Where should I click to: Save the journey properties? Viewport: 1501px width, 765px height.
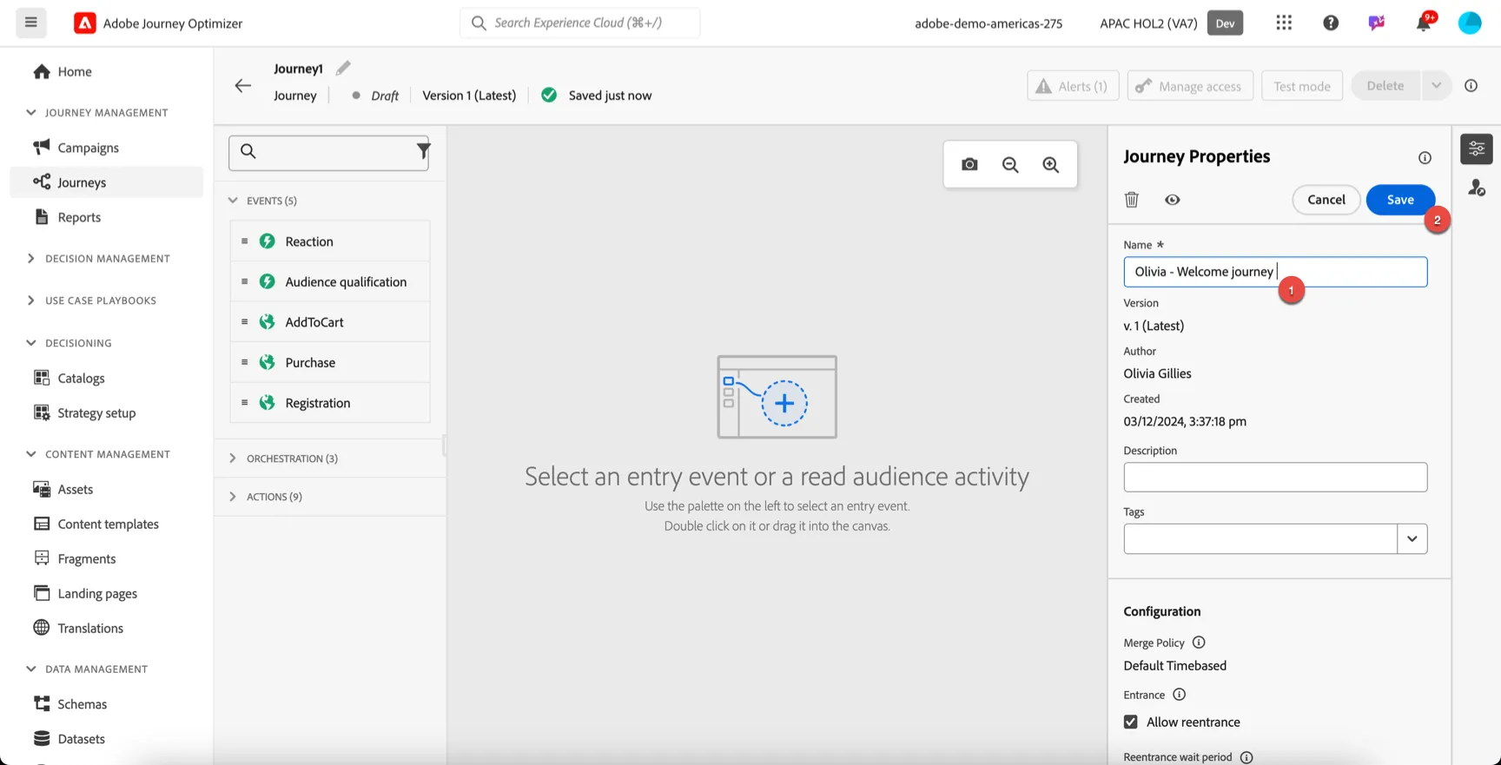point(1400,200)
